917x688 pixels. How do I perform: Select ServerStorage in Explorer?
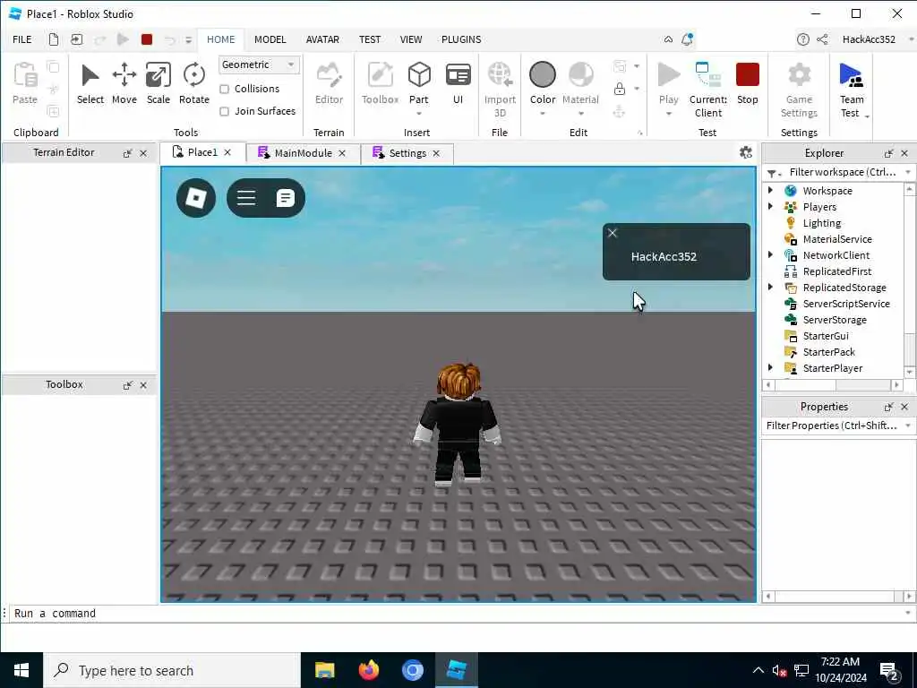coord(835,320)
